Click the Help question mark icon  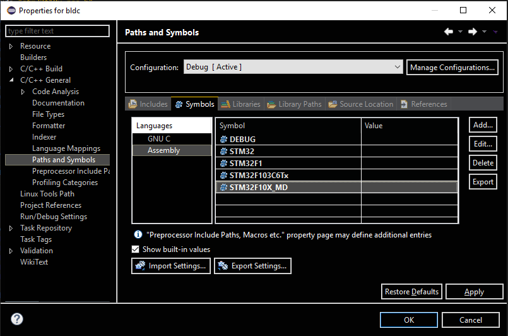click(x=17, y=319)
